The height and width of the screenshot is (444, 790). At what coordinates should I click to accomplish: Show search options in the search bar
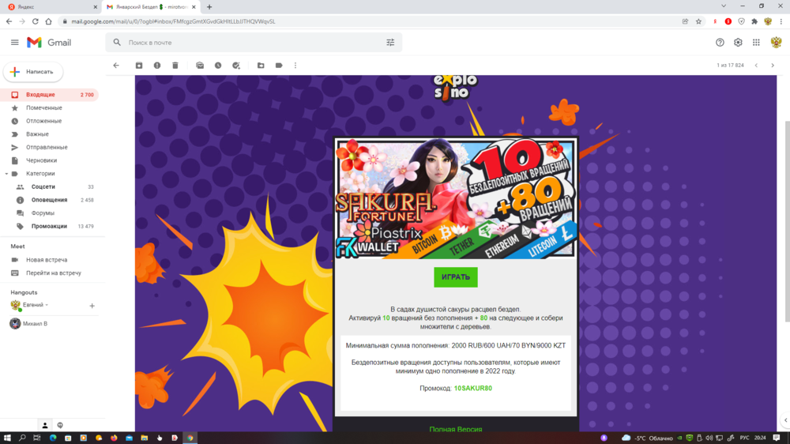390,43
